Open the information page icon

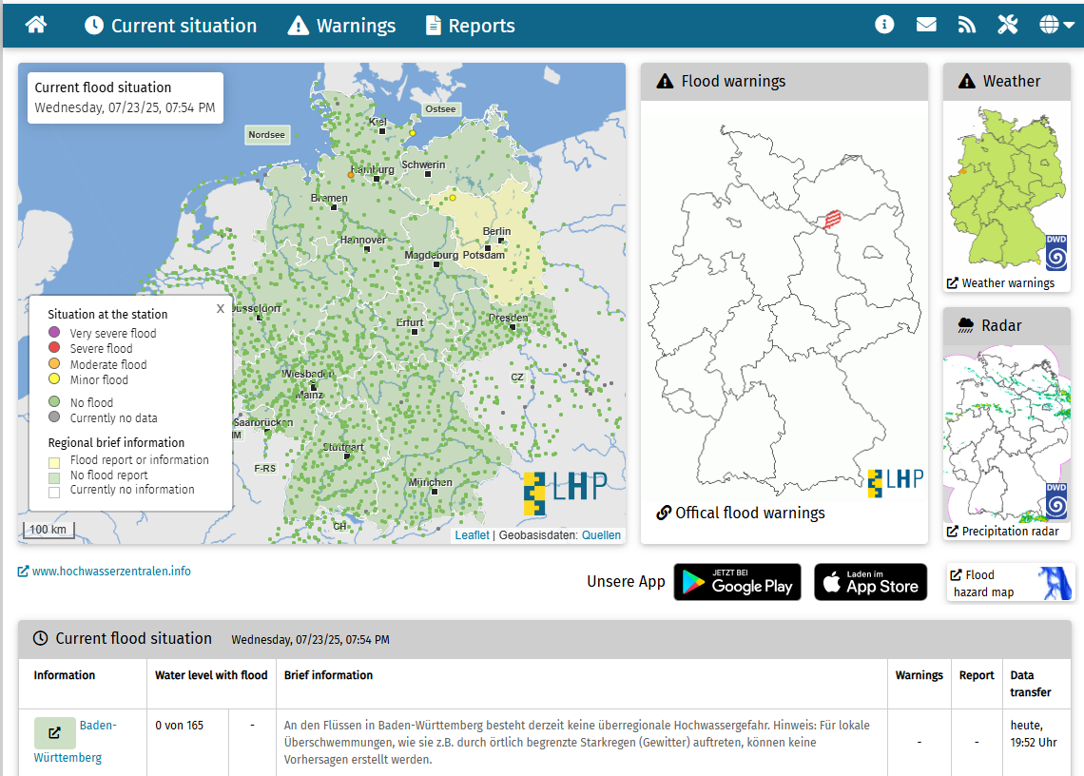pos(884,25)
